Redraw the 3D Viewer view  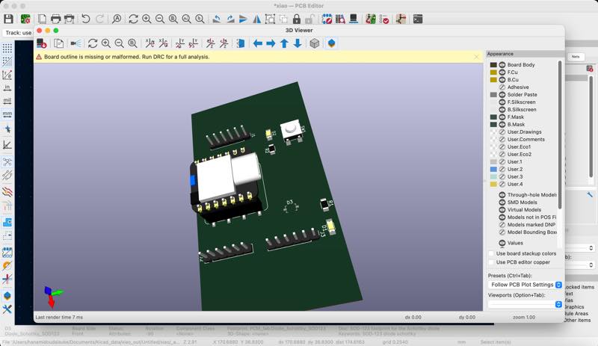(93, 43)
